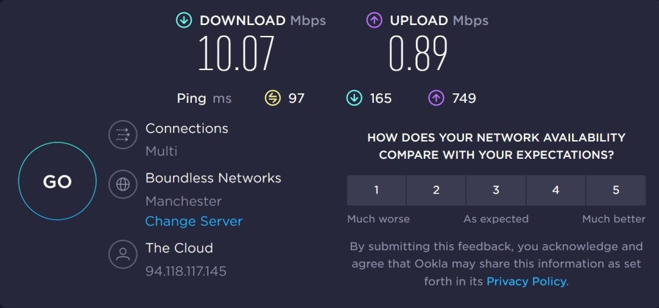The width and height of the screenshot is (659, 308).
Task: Click the Multi connections setting
Action: 162,151
